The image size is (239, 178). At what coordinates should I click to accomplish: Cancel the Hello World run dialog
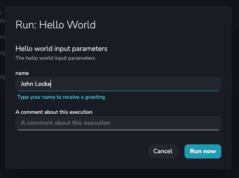tap(163, 151)
